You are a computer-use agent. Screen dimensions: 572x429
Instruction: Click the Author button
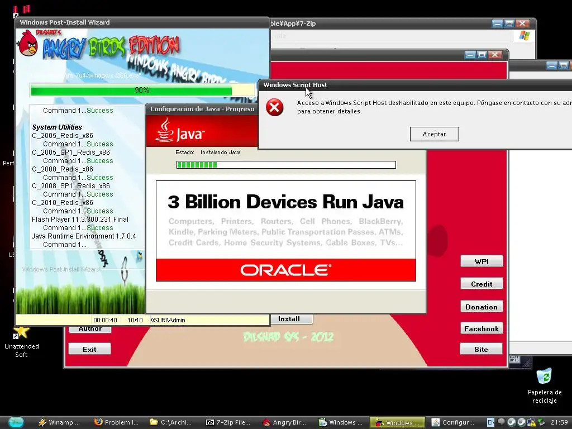tap(90, 328)
